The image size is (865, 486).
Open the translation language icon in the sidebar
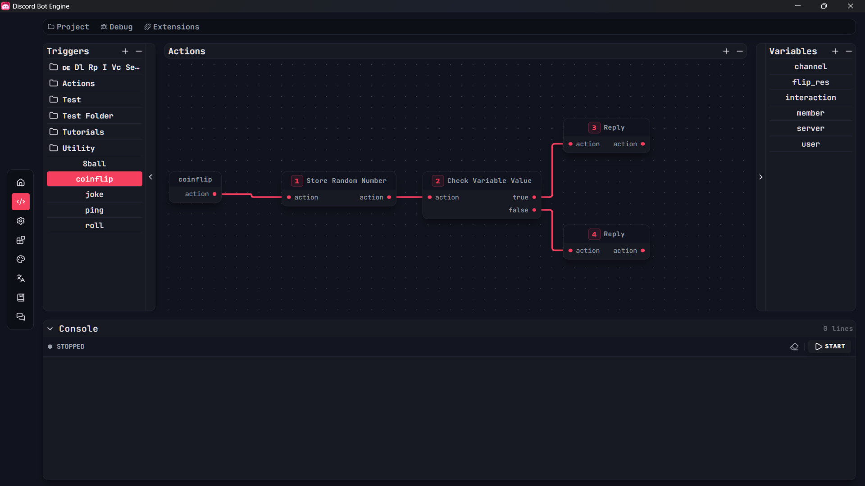tap(21, 279)
